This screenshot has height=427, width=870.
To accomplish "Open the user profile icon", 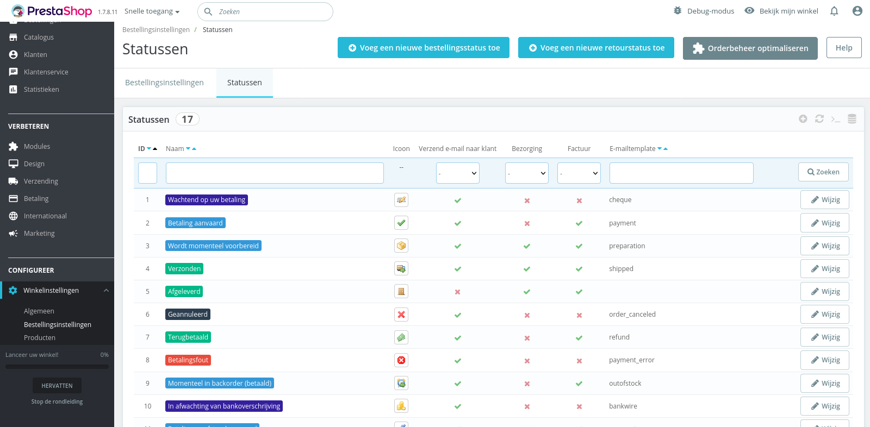I will (857, 11).
